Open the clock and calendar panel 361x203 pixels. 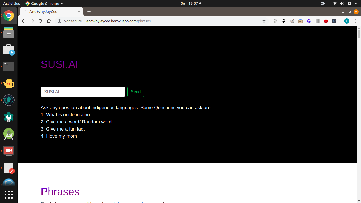coord(191,3)
